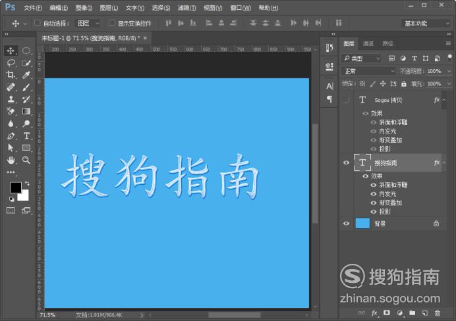The image size is (456, 321).
Task: Select the Pen tool
Action: point(11,136)
